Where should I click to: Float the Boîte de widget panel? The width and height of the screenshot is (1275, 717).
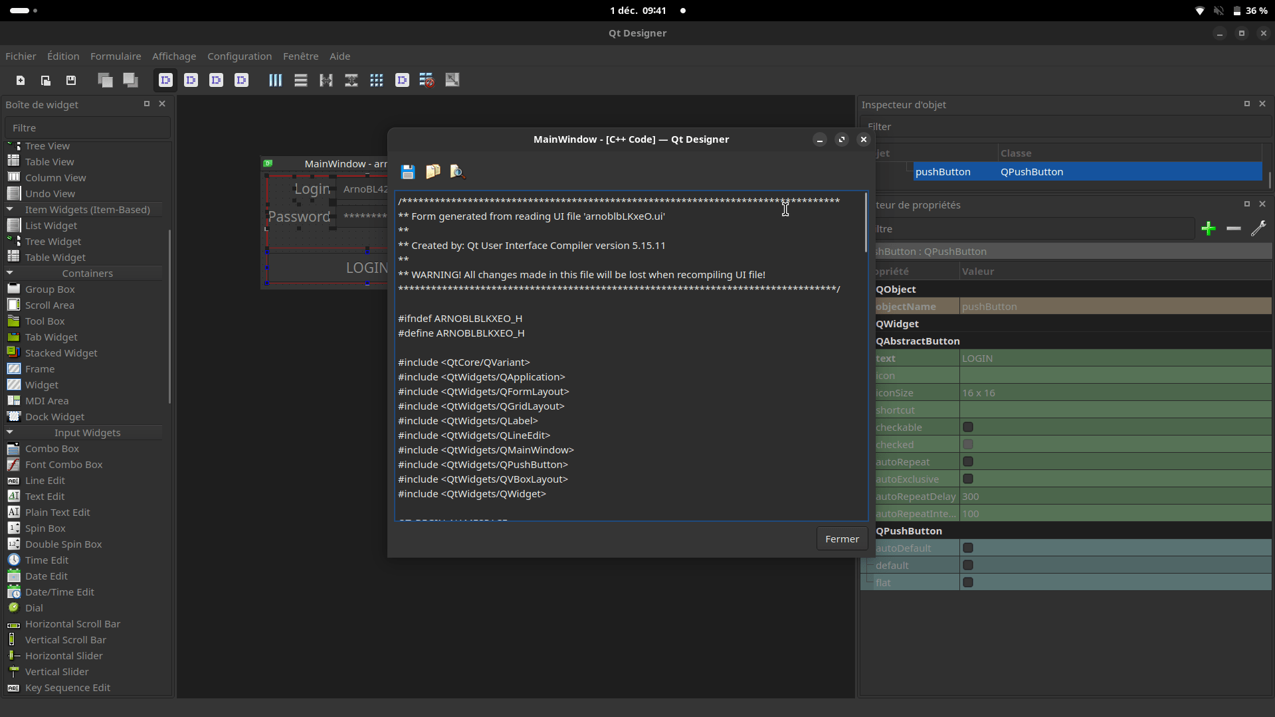click(147, 104)
